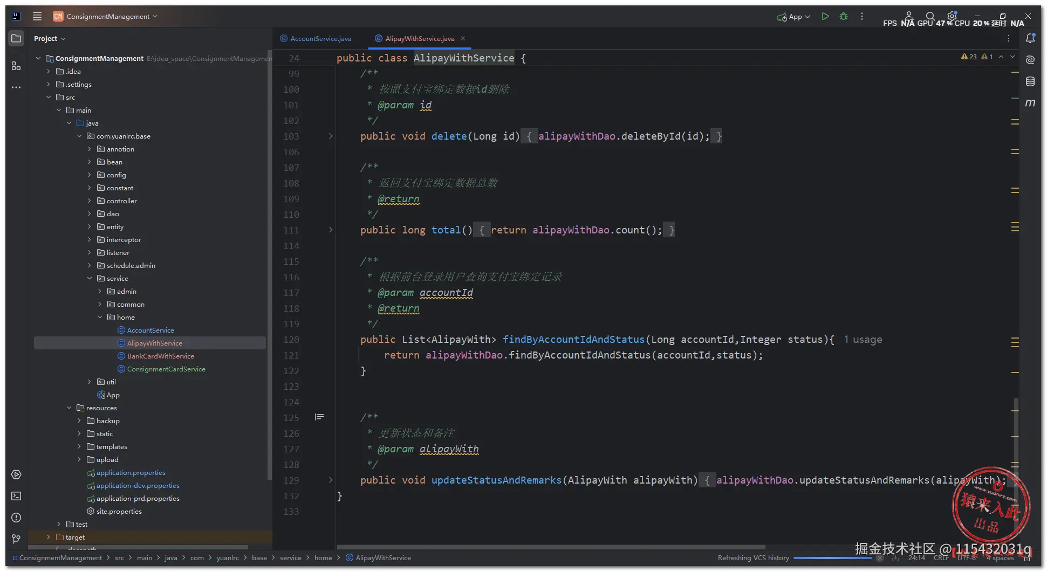The height and width of the screenshot is (572, 1047).
Task: Select application-dev.properties file
Action: coord(138,485)
